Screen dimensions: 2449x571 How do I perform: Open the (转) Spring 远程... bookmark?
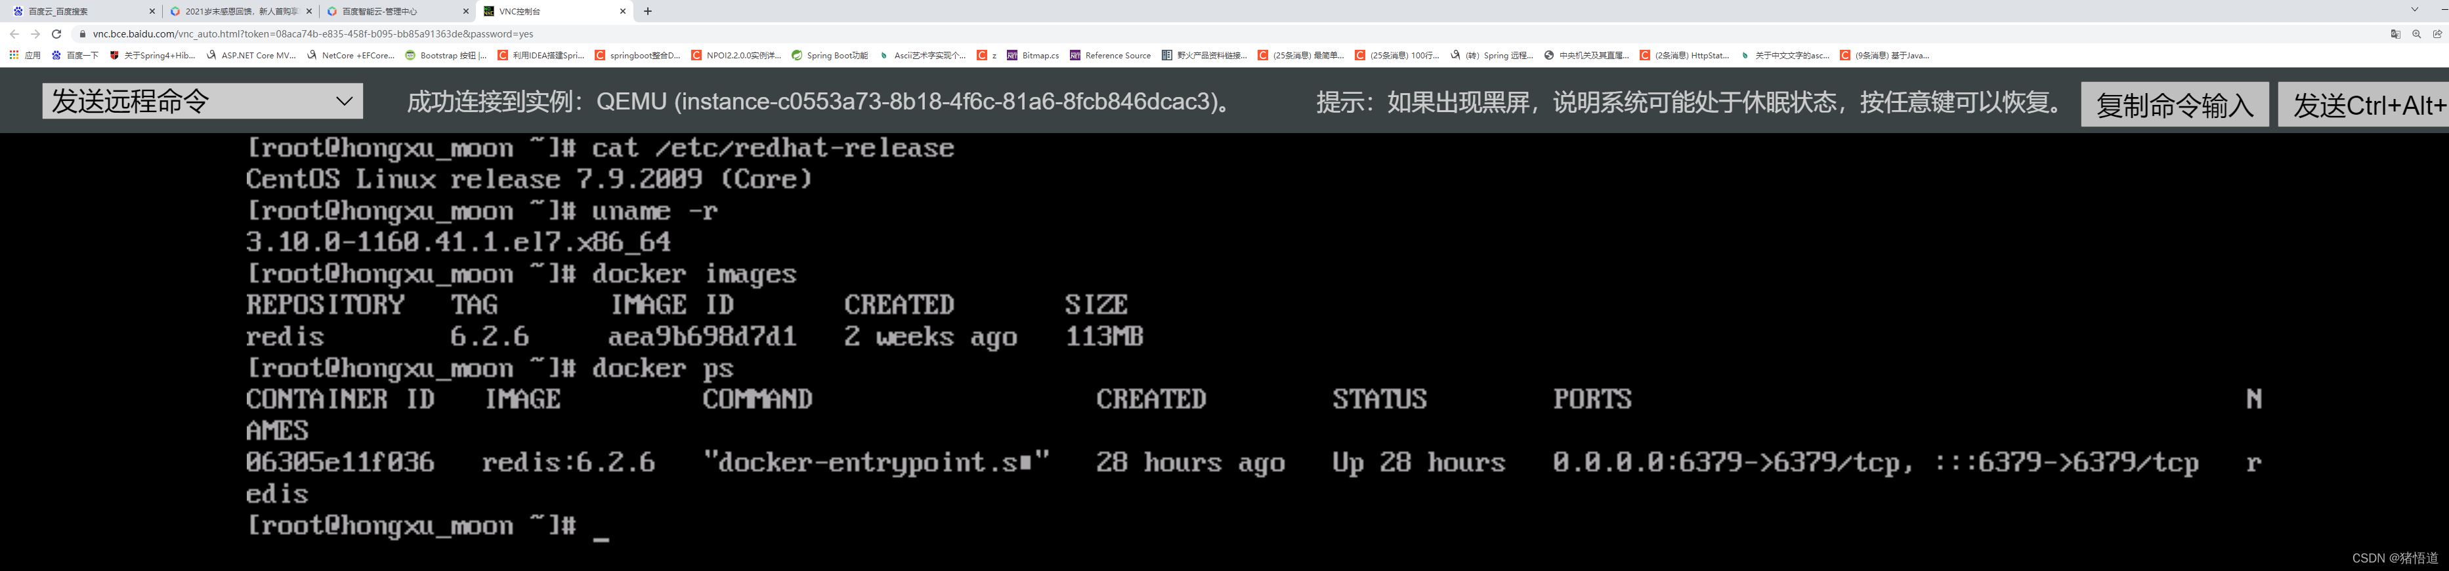(x=1491, y=55)
